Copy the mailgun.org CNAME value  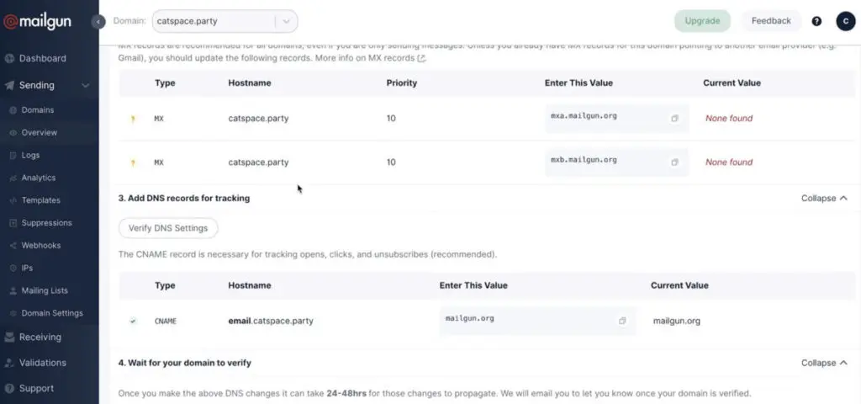(x=622, y=321)
